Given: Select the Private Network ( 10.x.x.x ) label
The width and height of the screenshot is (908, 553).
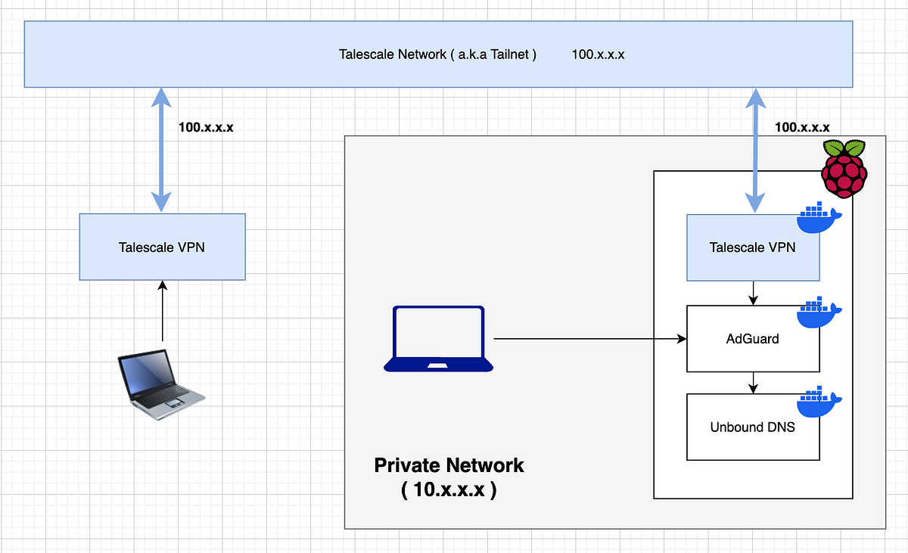Looking at the screenshot, I should click(449, 477).
